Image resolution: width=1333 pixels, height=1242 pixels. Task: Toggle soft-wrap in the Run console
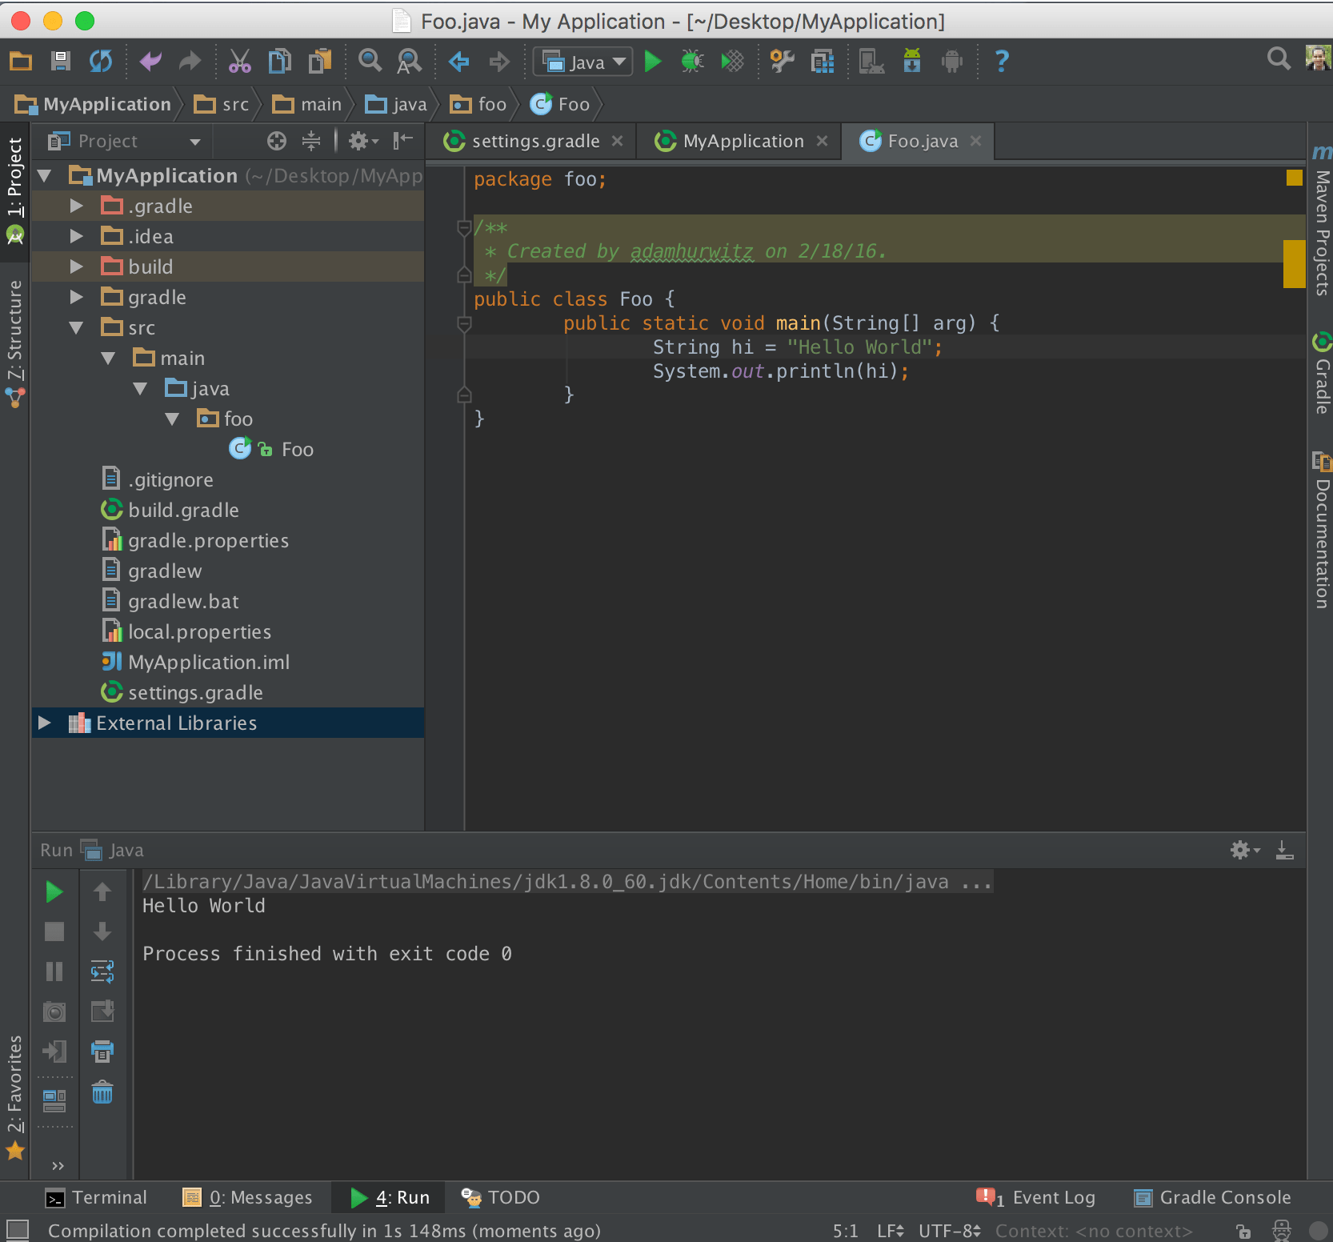(102, 972)
